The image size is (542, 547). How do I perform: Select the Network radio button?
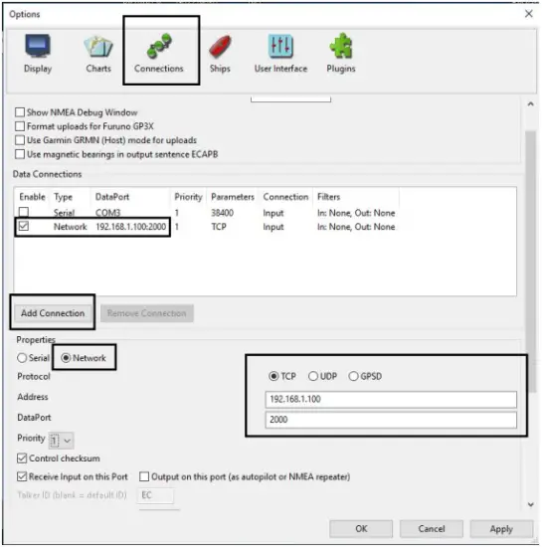tap(66, 358)
